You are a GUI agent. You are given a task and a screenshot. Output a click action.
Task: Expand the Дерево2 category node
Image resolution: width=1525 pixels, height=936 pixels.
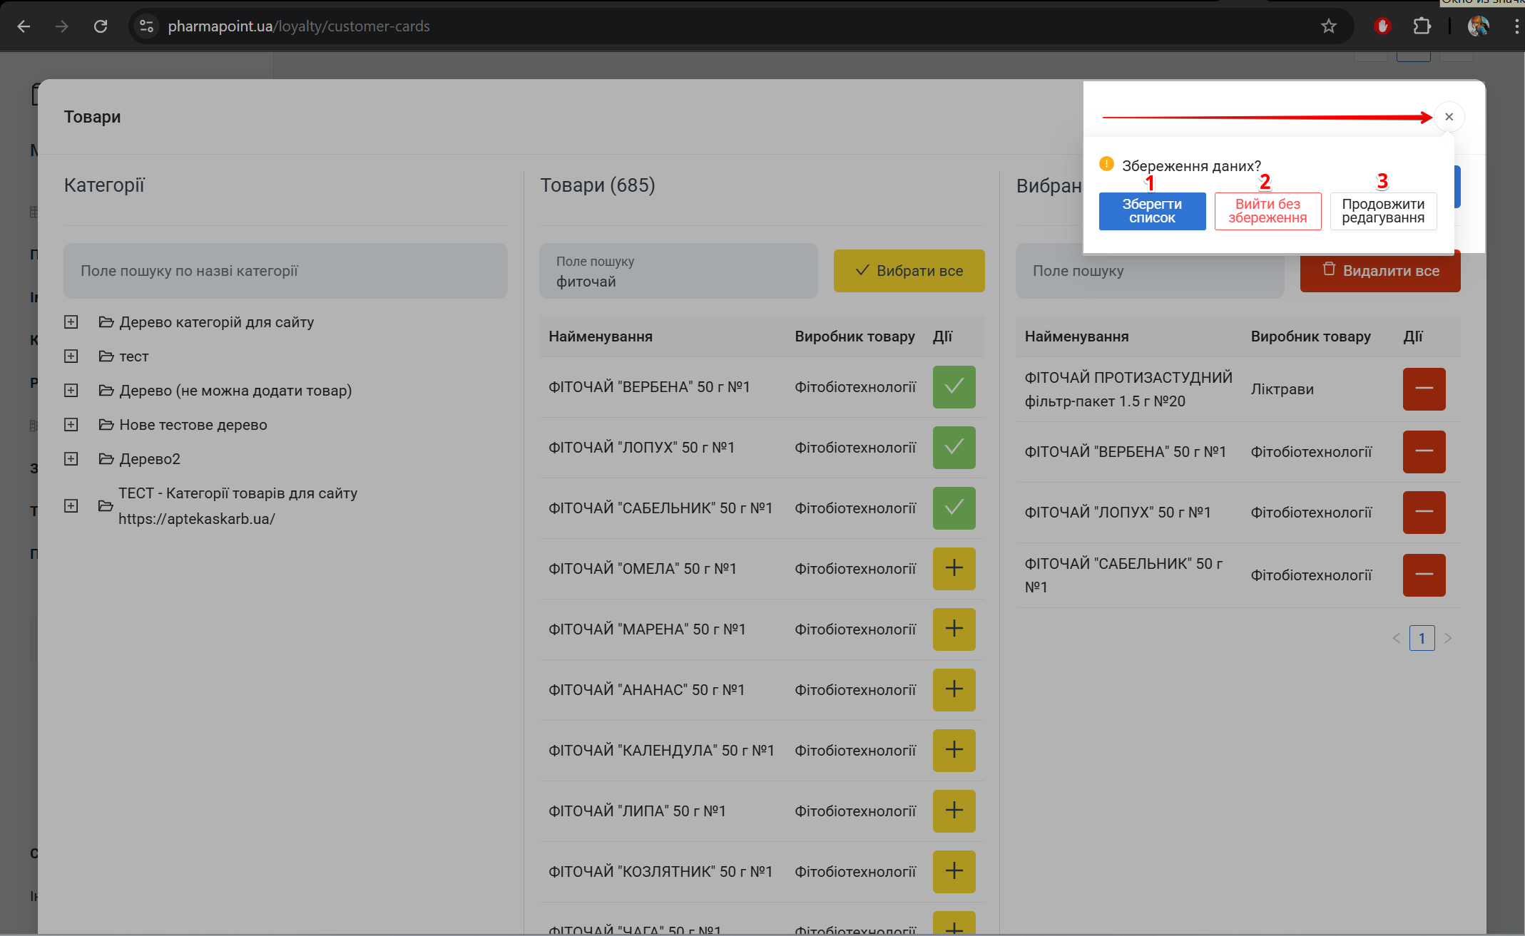[x=71, y=459]
